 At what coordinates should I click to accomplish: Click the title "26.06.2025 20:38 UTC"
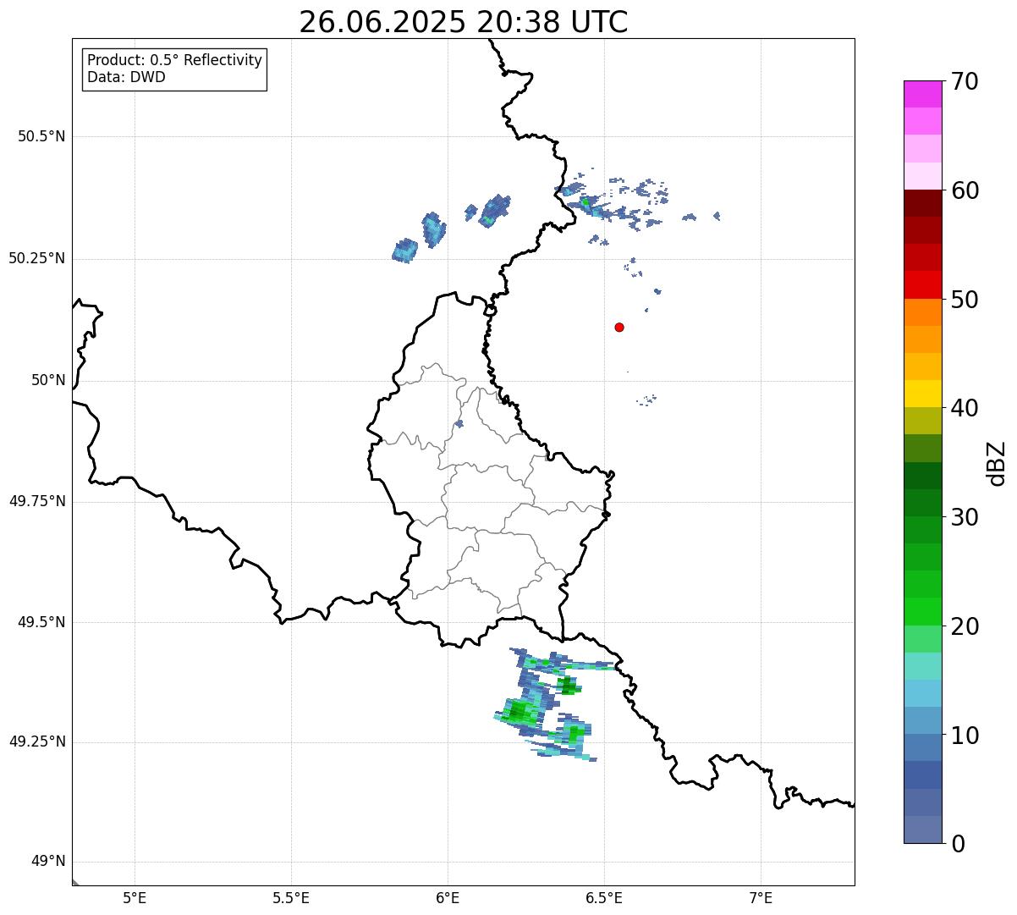[464, 22]
